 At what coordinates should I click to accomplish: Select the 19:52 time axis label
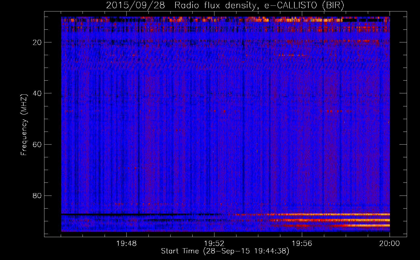(214, 244)
